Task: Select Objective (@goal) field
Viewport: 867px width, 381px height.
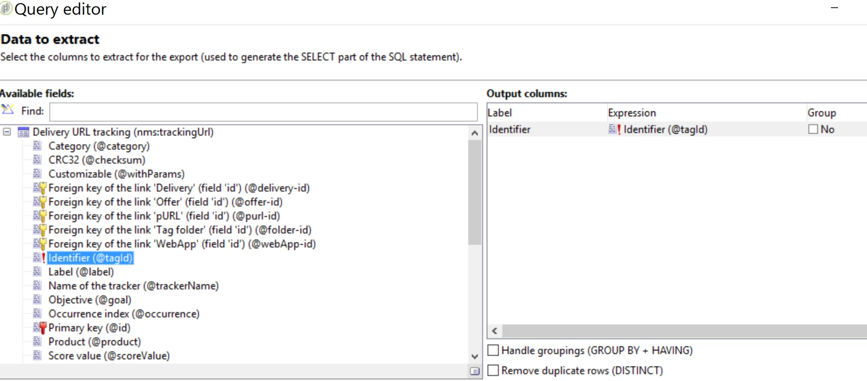Action: [x=90, y=300]
